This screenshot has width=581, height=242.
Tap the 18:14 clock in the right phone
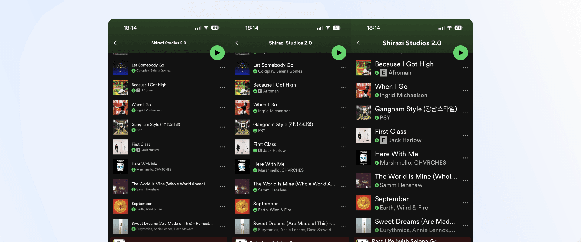[373, 28]
